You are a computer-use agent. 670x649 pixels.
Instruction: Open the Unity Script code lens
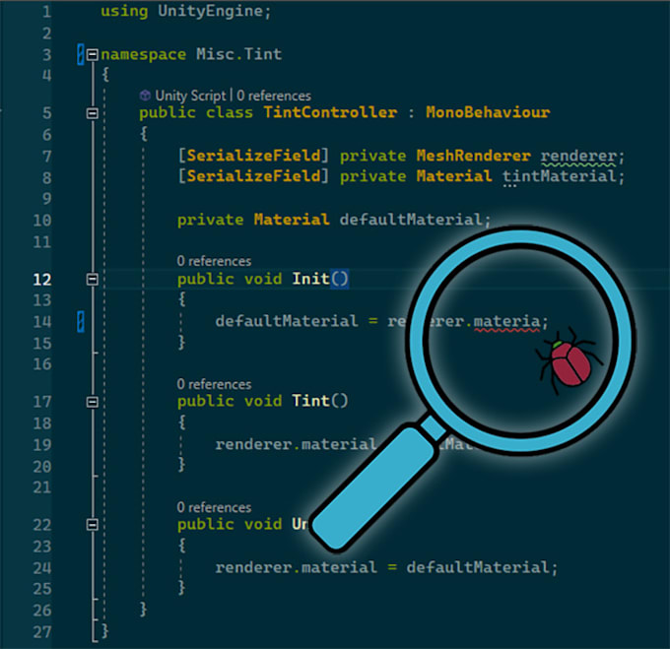pos(190,96)
